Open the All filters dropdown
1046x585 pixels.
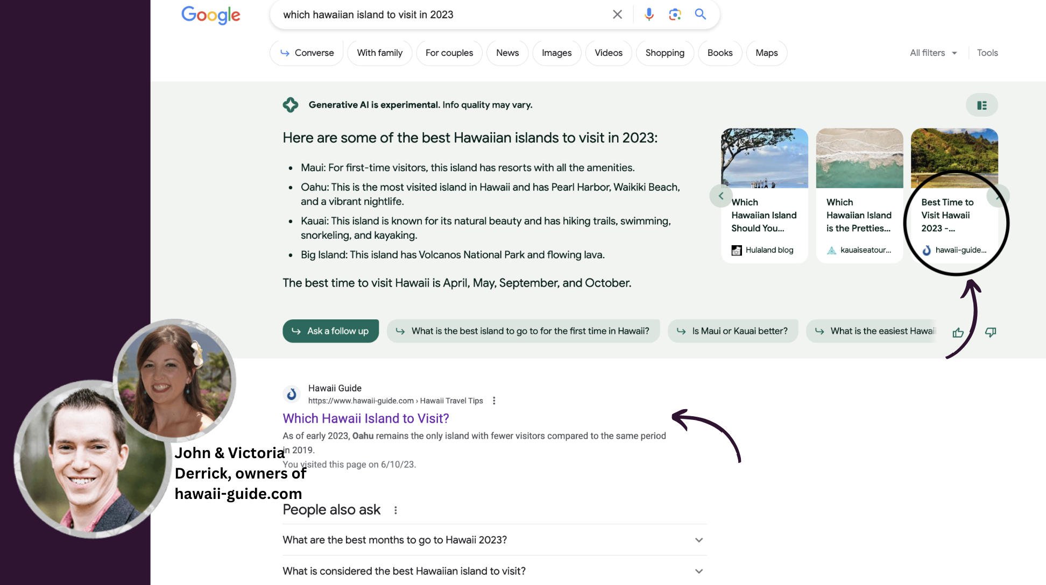pos(933,53)
